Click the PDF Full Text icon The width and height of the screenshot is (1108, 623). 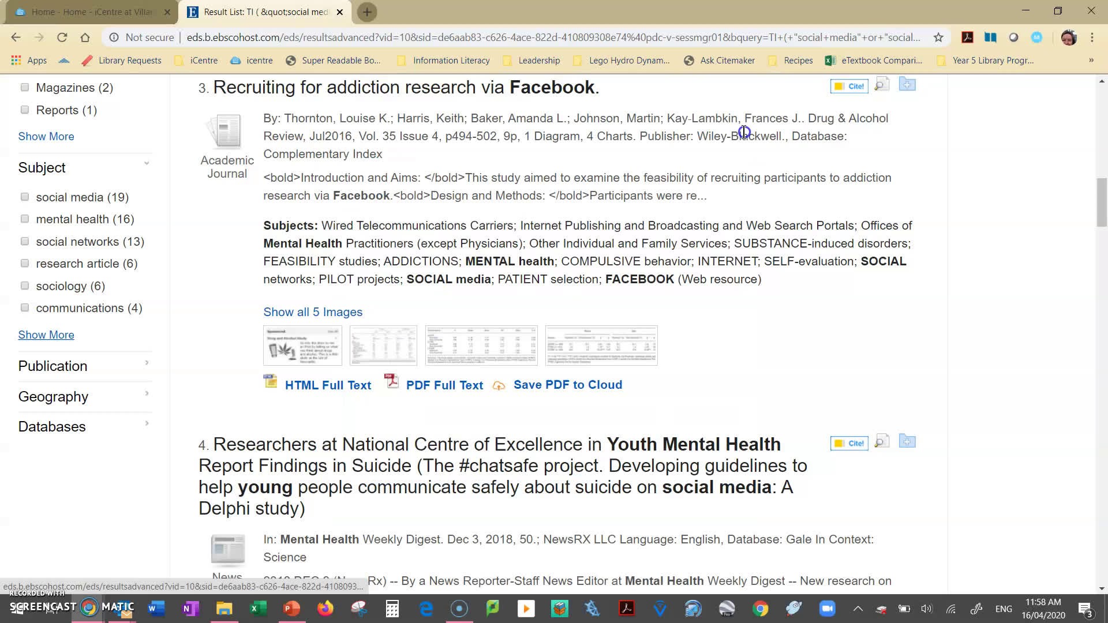pyautogui.click(x=392, y=382)
